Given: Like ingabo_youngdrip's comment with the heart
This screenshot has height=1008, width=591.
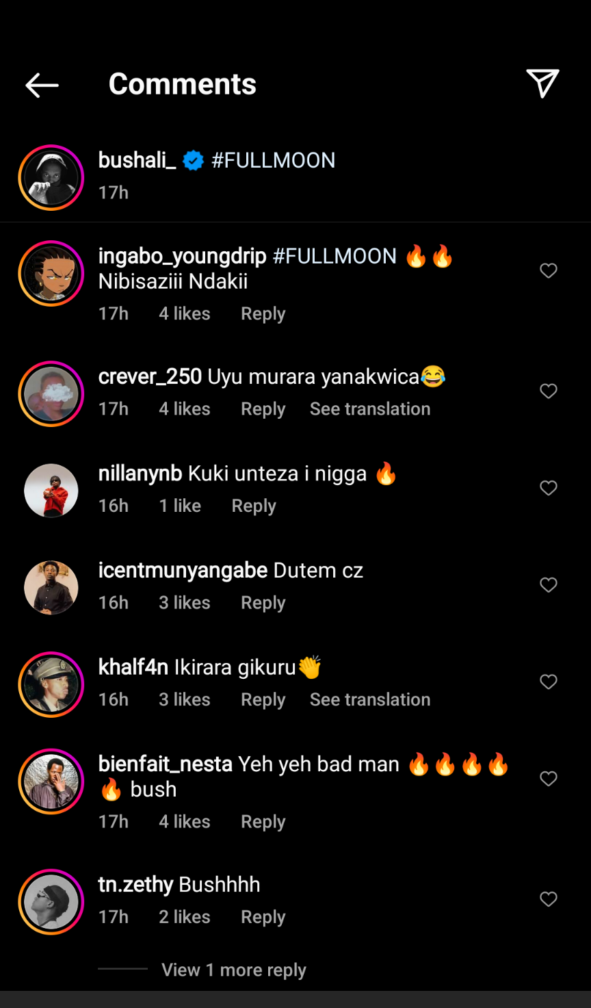Looking at the screenshot, I should [x=549, y=271].
